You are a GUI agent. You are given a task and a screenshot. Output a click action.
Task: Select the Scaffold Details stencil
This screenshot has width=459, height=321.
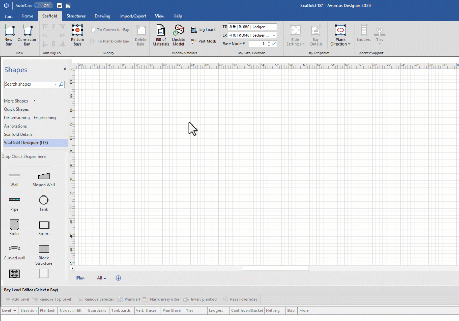tap(18, 134)
